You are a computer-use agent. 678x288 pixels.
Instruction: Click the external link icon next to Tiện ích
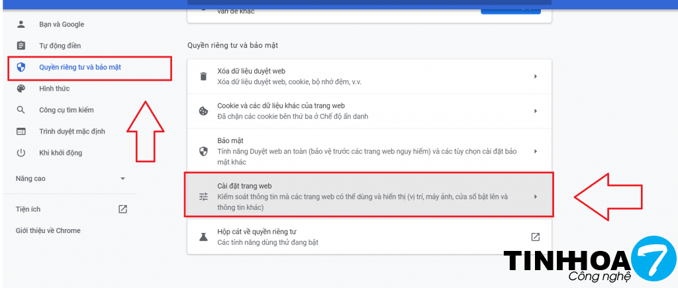point(122,209)
